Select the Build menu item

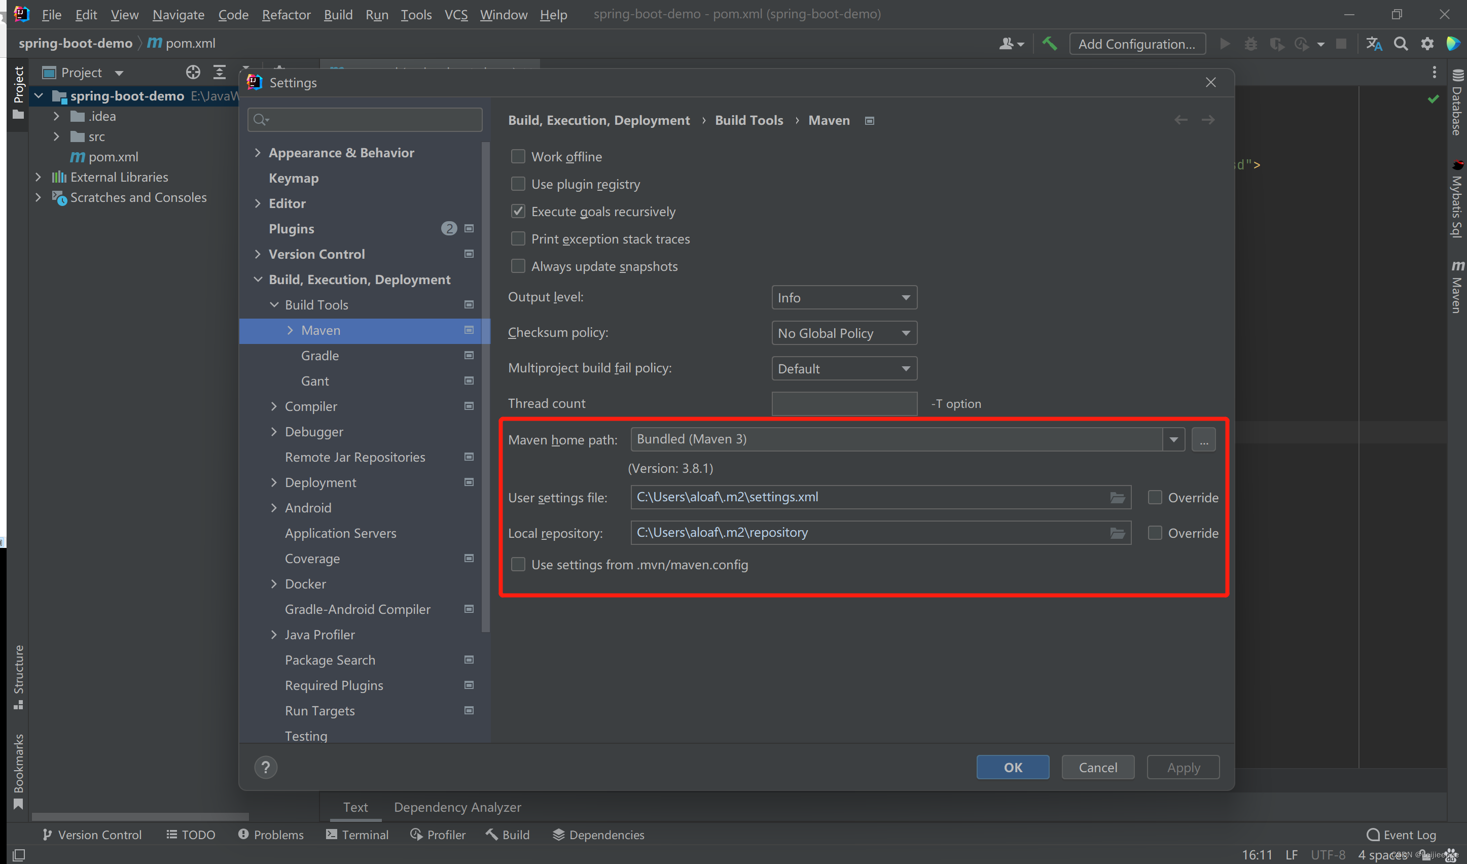click(337, 13)
